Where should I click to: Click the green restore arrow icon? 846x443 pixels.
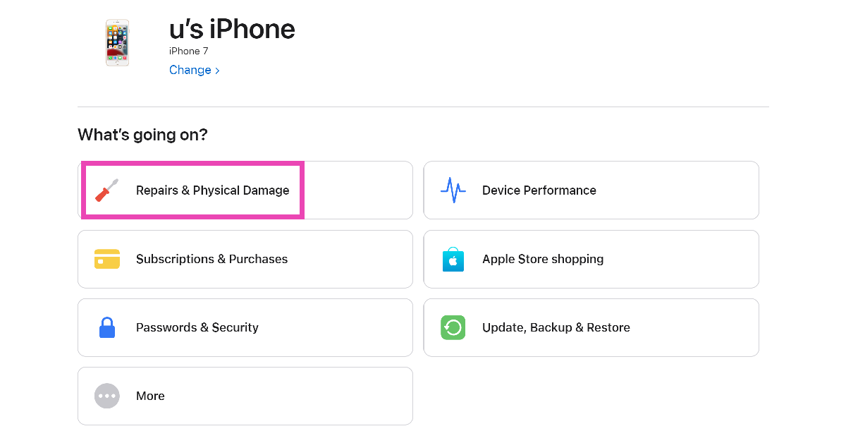point(453,327)
